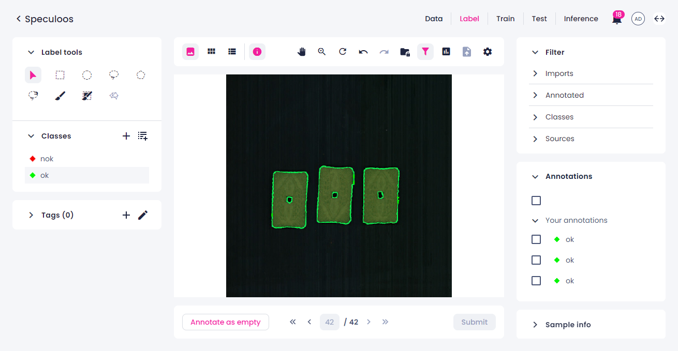
Task: Open the add class list icon
Action: pyautogui.click(x=143, y=136)
